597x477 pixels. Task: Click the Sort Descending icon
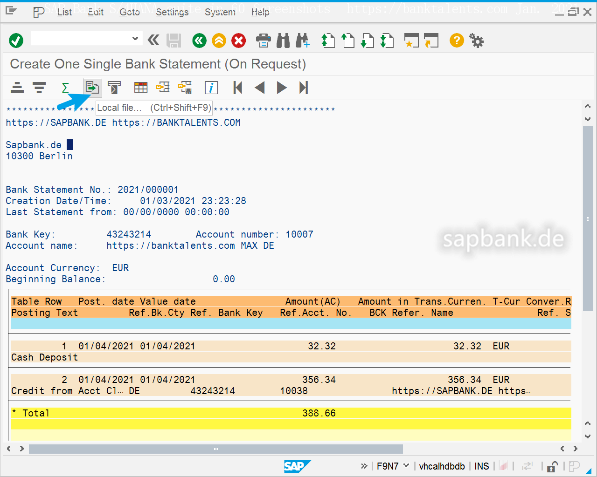pos(39,87)
